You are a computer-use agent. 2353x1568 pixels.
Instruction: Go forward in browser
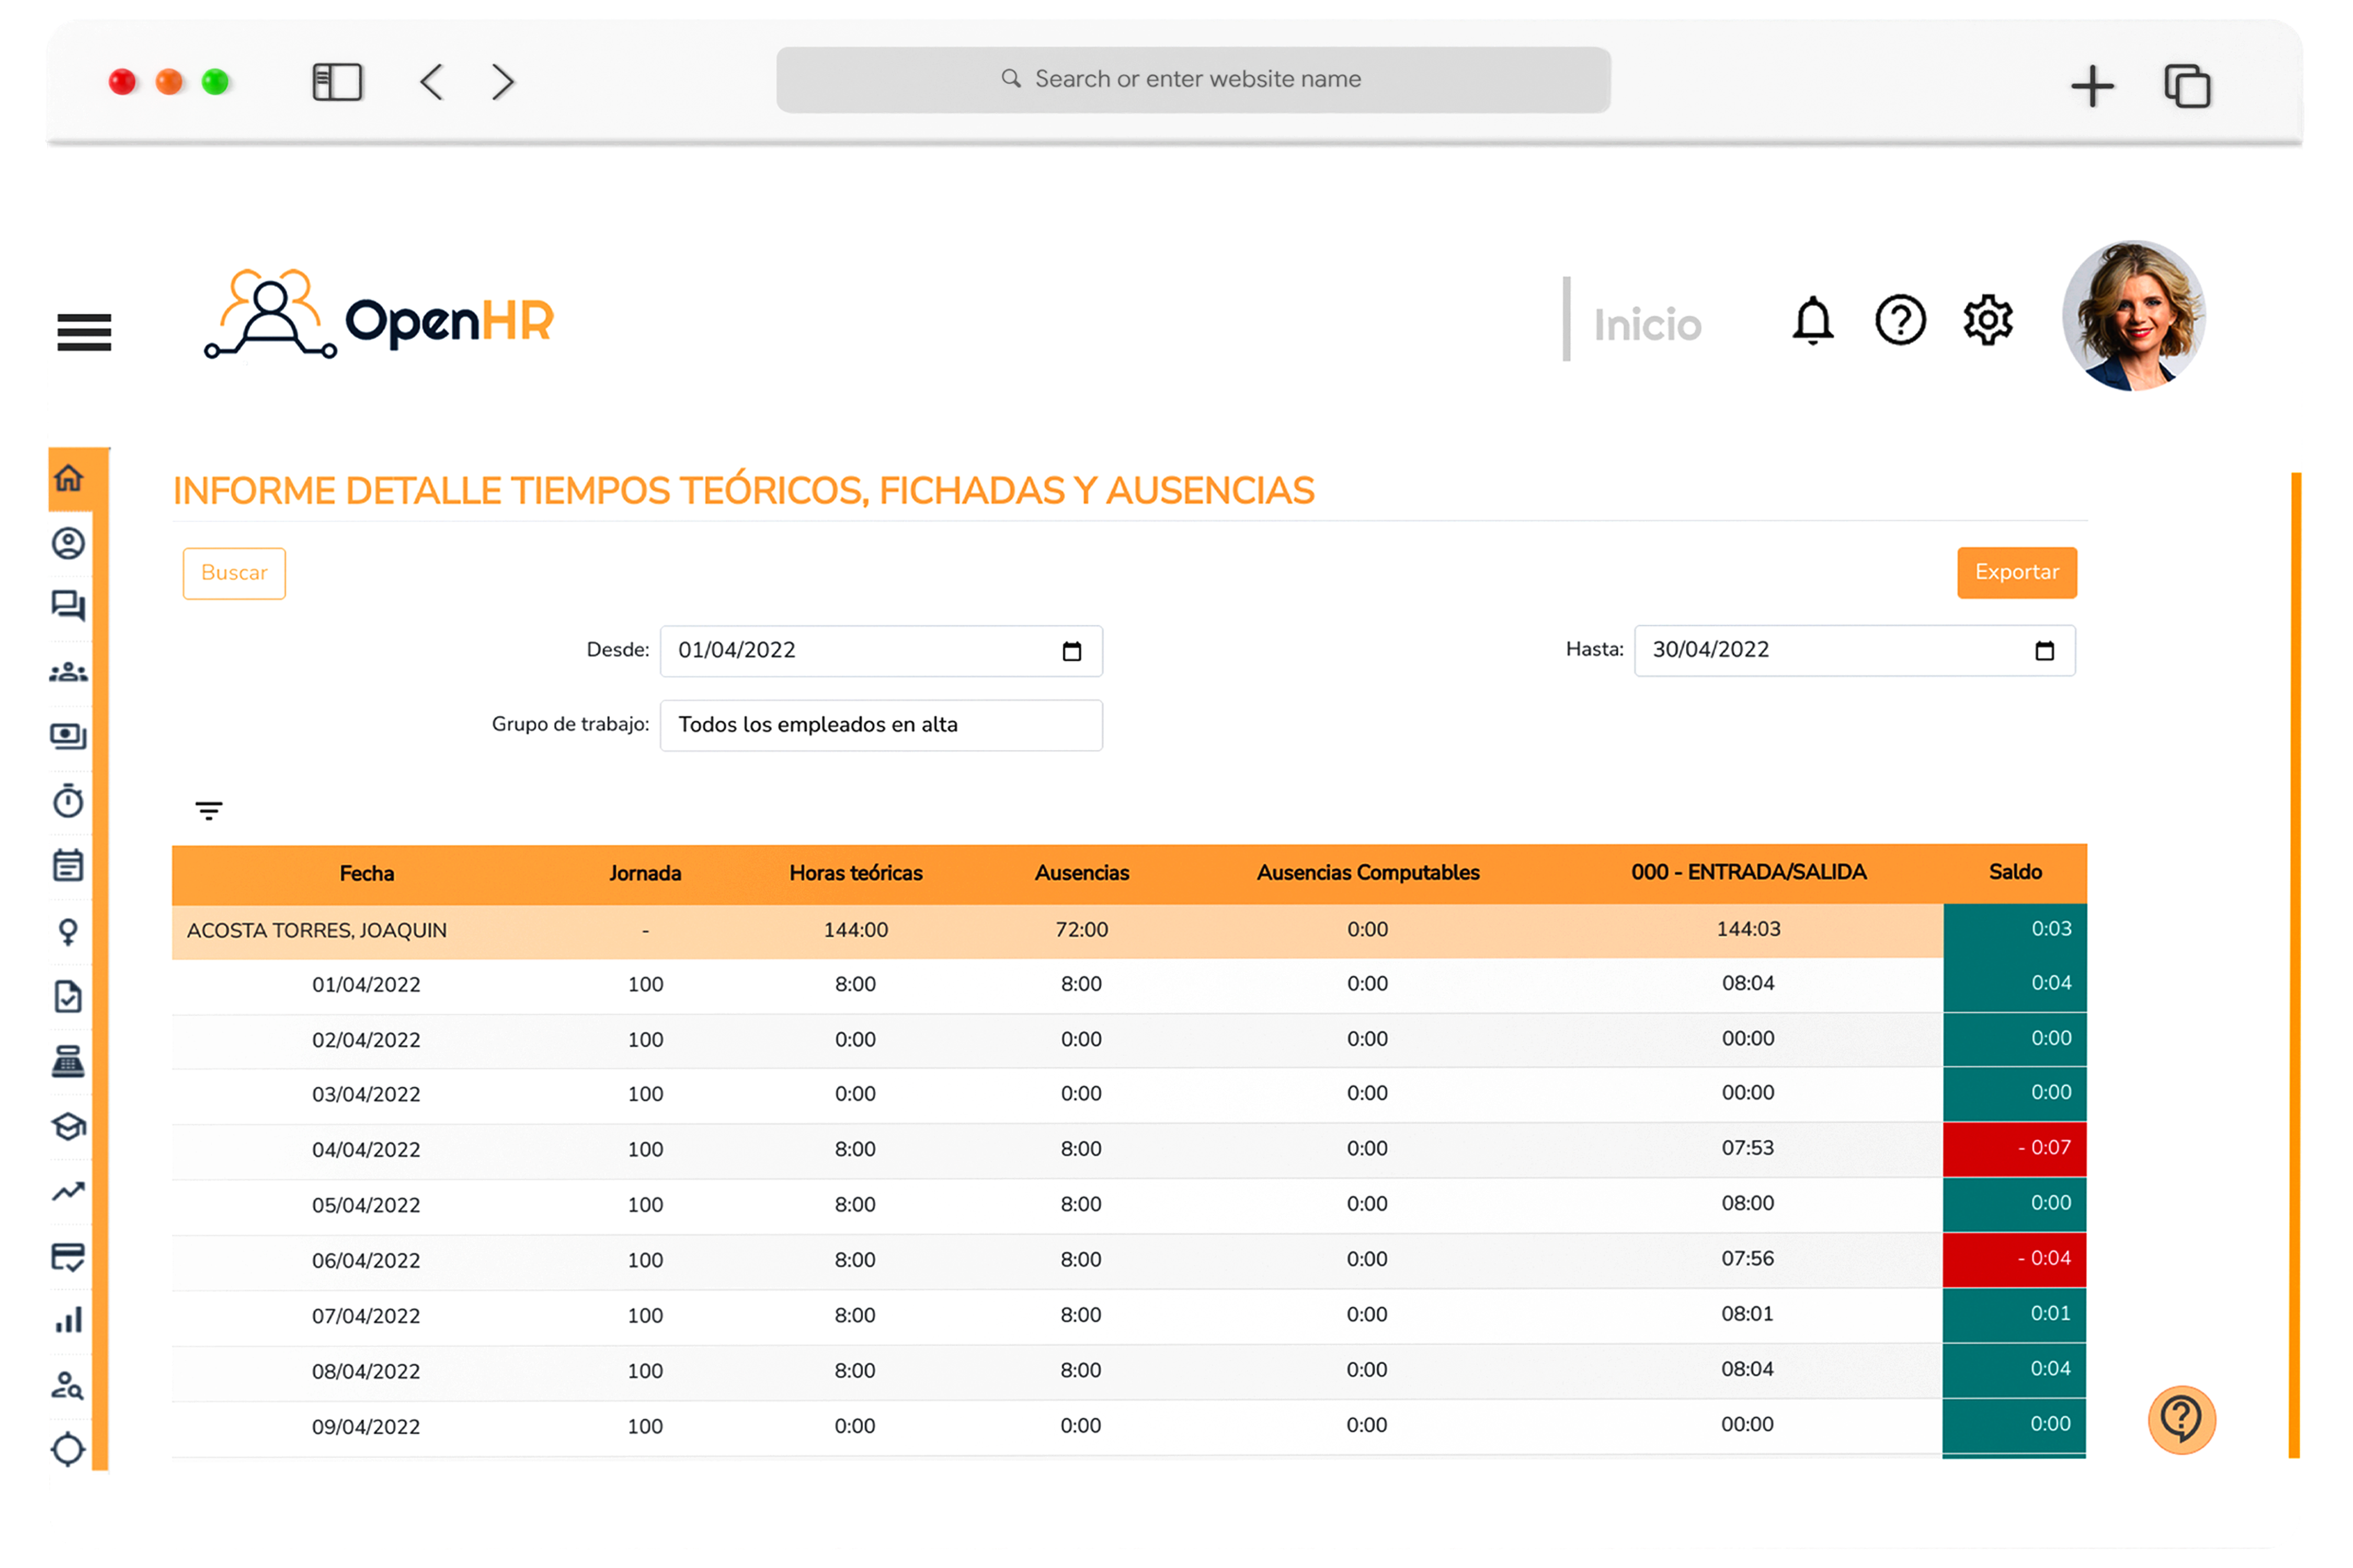click(503, 82)
